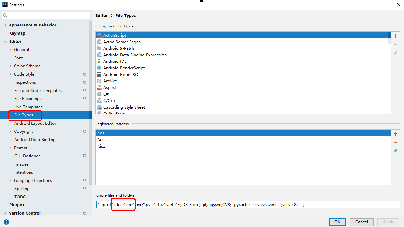The height and width of the screenshot is (227, 404).
Task: Expand the Code Style subsection
Action: pyautogui.click(x=10, y=74)
